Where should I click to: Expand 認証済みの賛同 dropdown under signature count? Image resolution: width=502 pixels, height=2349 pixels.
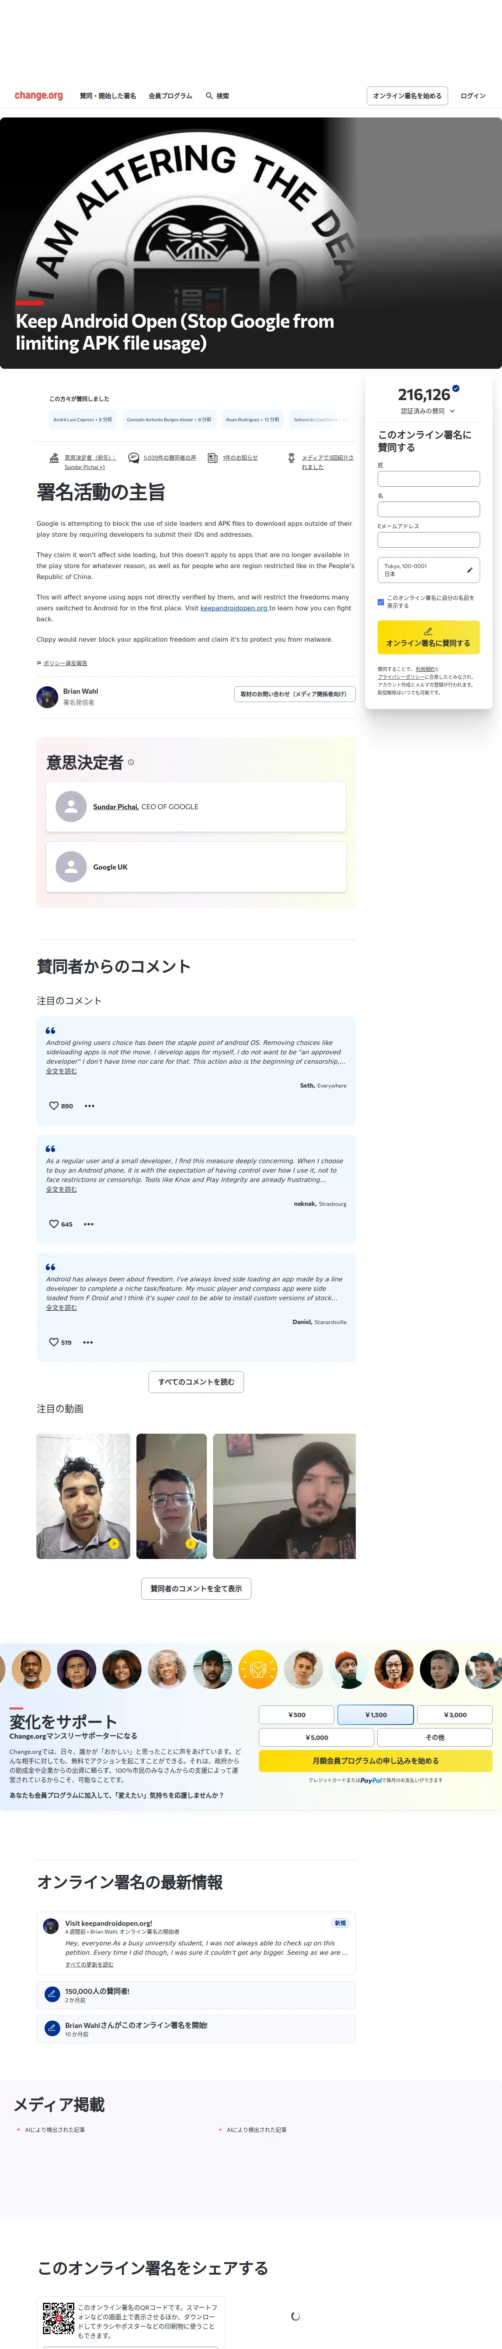pos(428,411)
